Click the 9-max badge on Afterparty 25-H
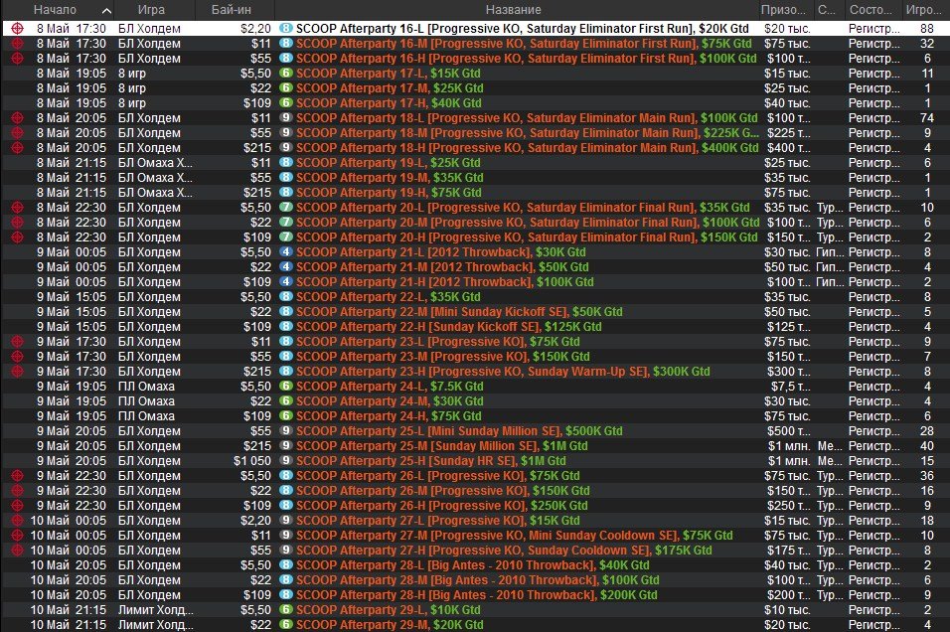Image resolution: width=950 pixels, height=632 pixels. click(x=286, y=461)
